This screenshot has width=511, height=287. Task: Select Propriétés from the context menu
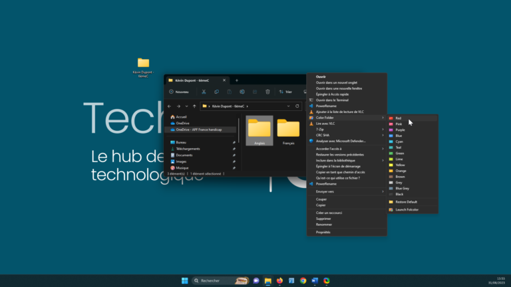click(323, 233)
